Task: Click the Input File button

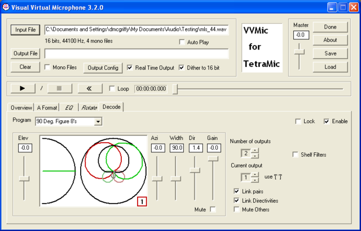Action: click(x=25, y=30)
